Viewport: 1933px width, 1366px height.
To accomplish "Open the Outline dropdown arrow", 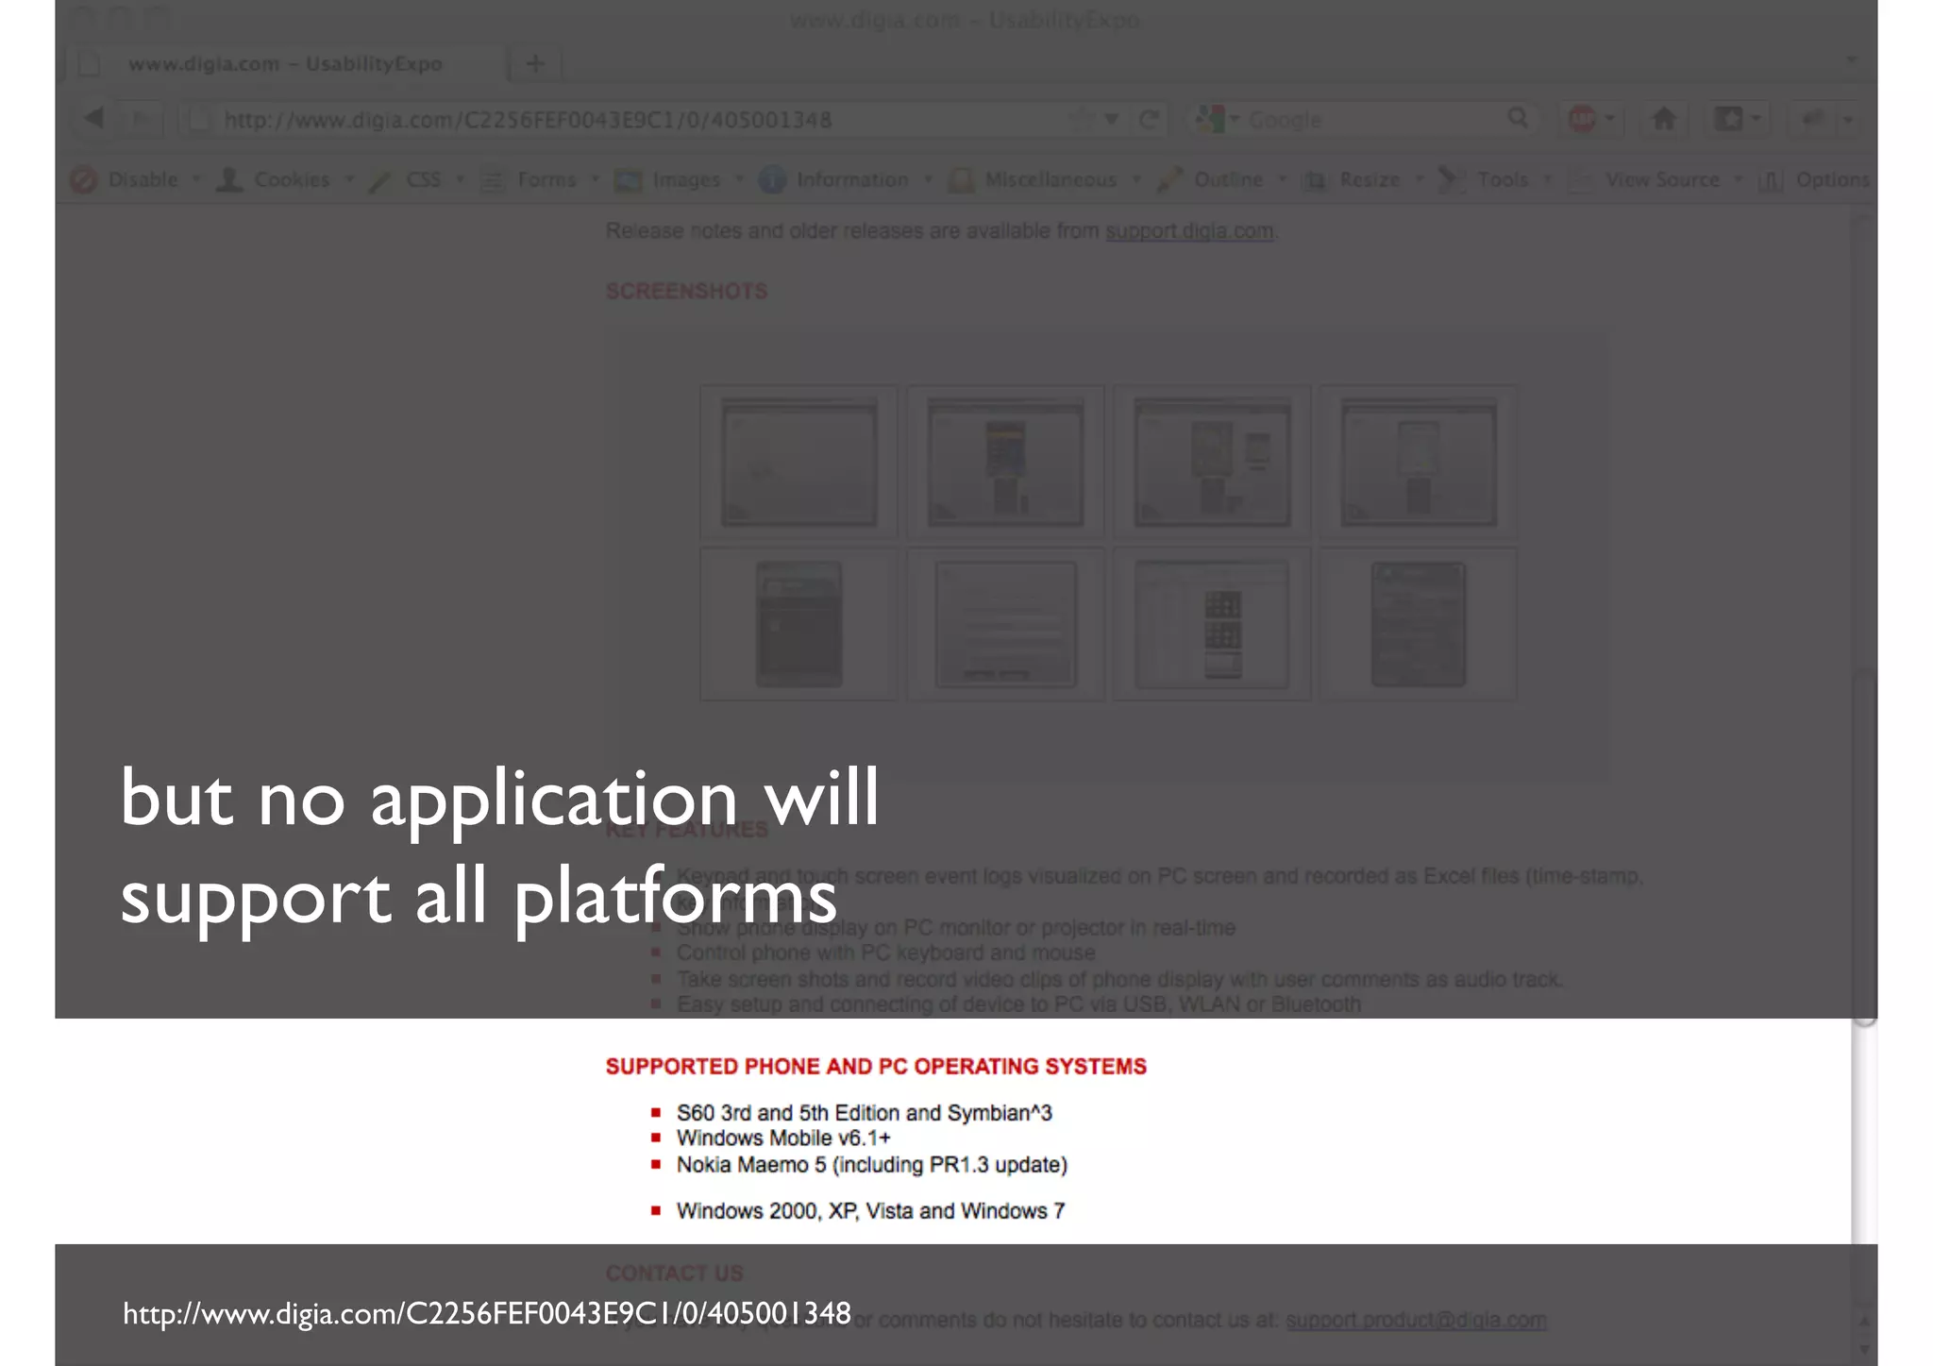I will (x=1282, y=178).
